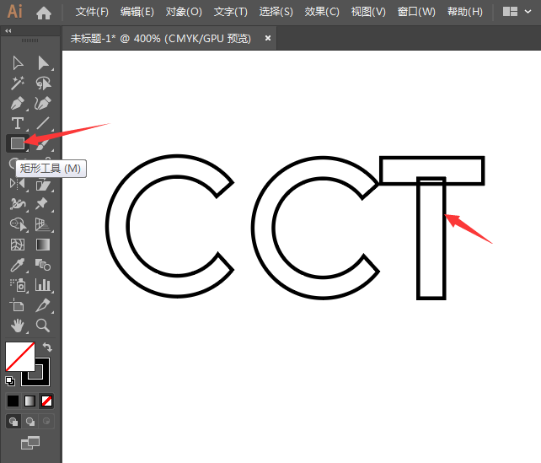The height and width of the screenshot is (463, 541).
Task: Click the Ai home icon
Action: click(44, 13)
